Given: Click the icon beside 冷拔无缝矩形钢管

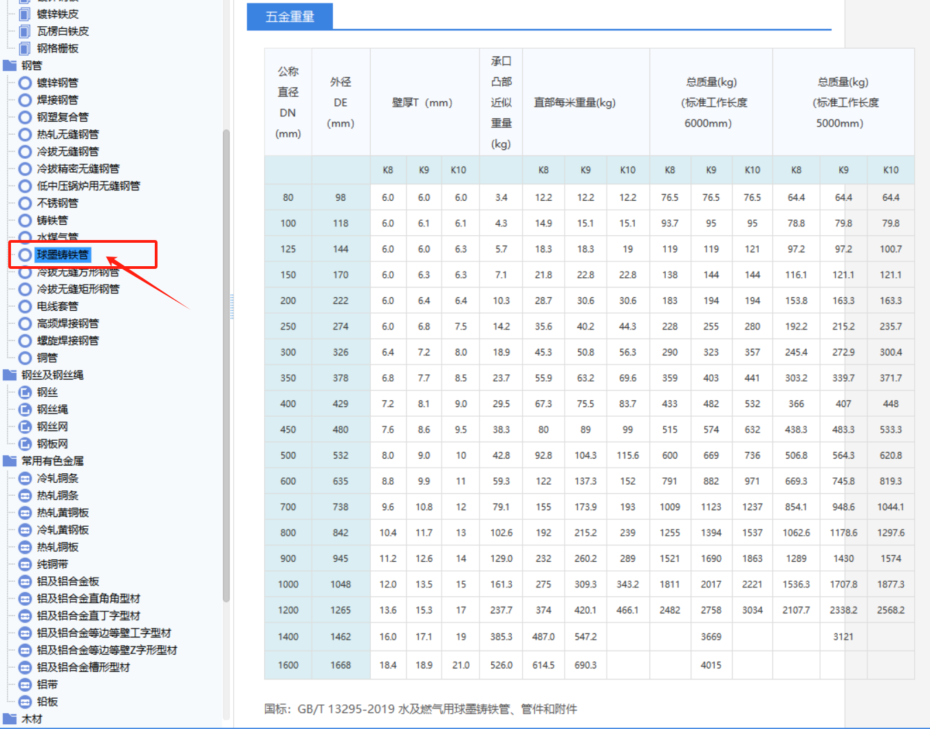Looking at the screenshot, I should click(x=25, y=290).
